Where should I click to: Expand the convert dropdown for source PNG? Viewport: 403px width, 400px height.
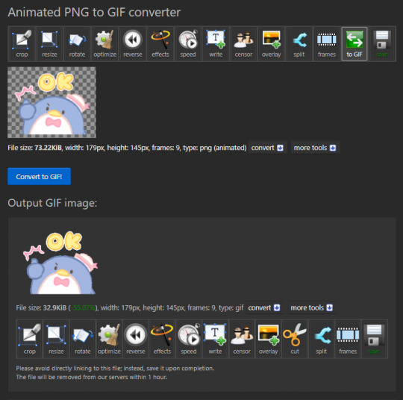267,148
